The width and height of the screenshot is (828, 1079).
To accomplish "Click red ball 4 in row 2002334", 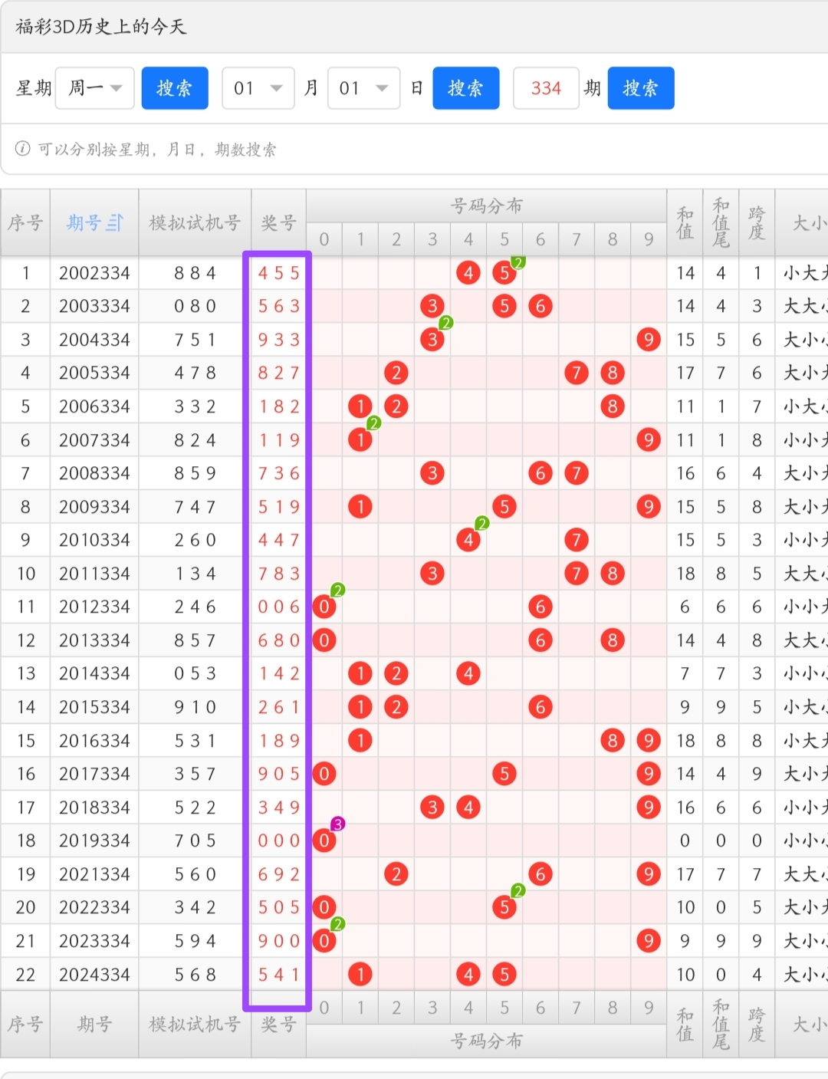I will 468,273.
